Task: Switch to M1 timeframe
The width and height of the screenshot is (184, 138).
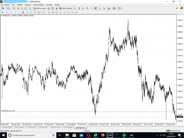Action: click(x=45, y=12)
